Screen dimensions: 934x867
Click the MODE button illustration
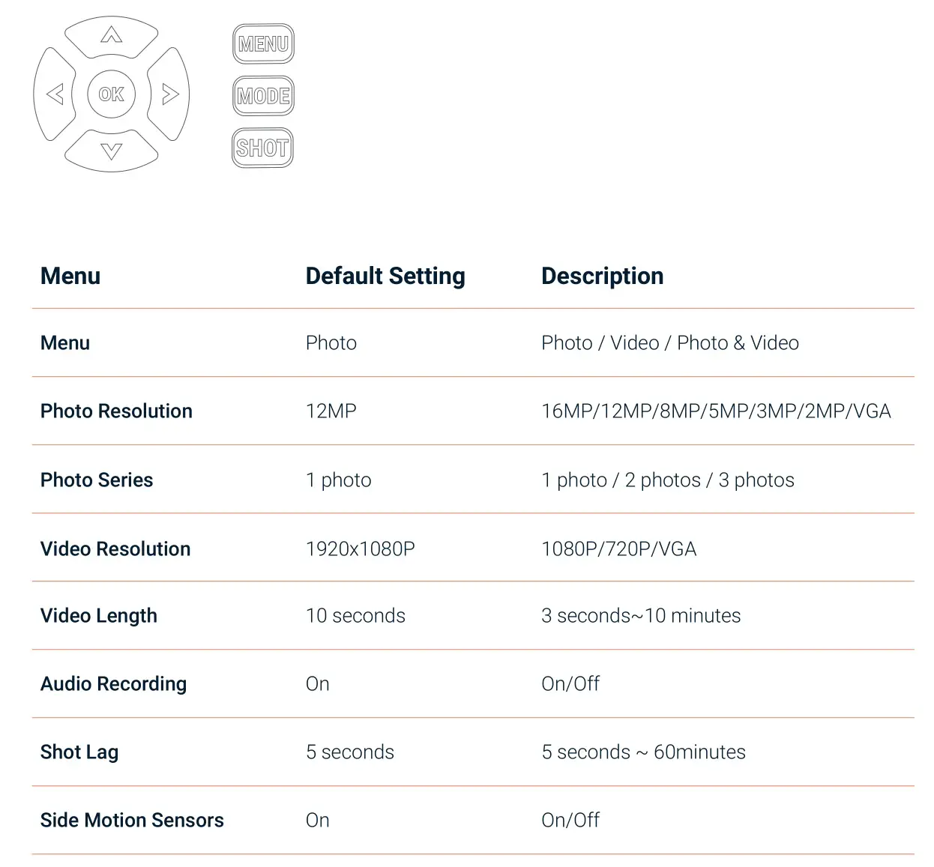pyautogui.click(x=263, y=96)
